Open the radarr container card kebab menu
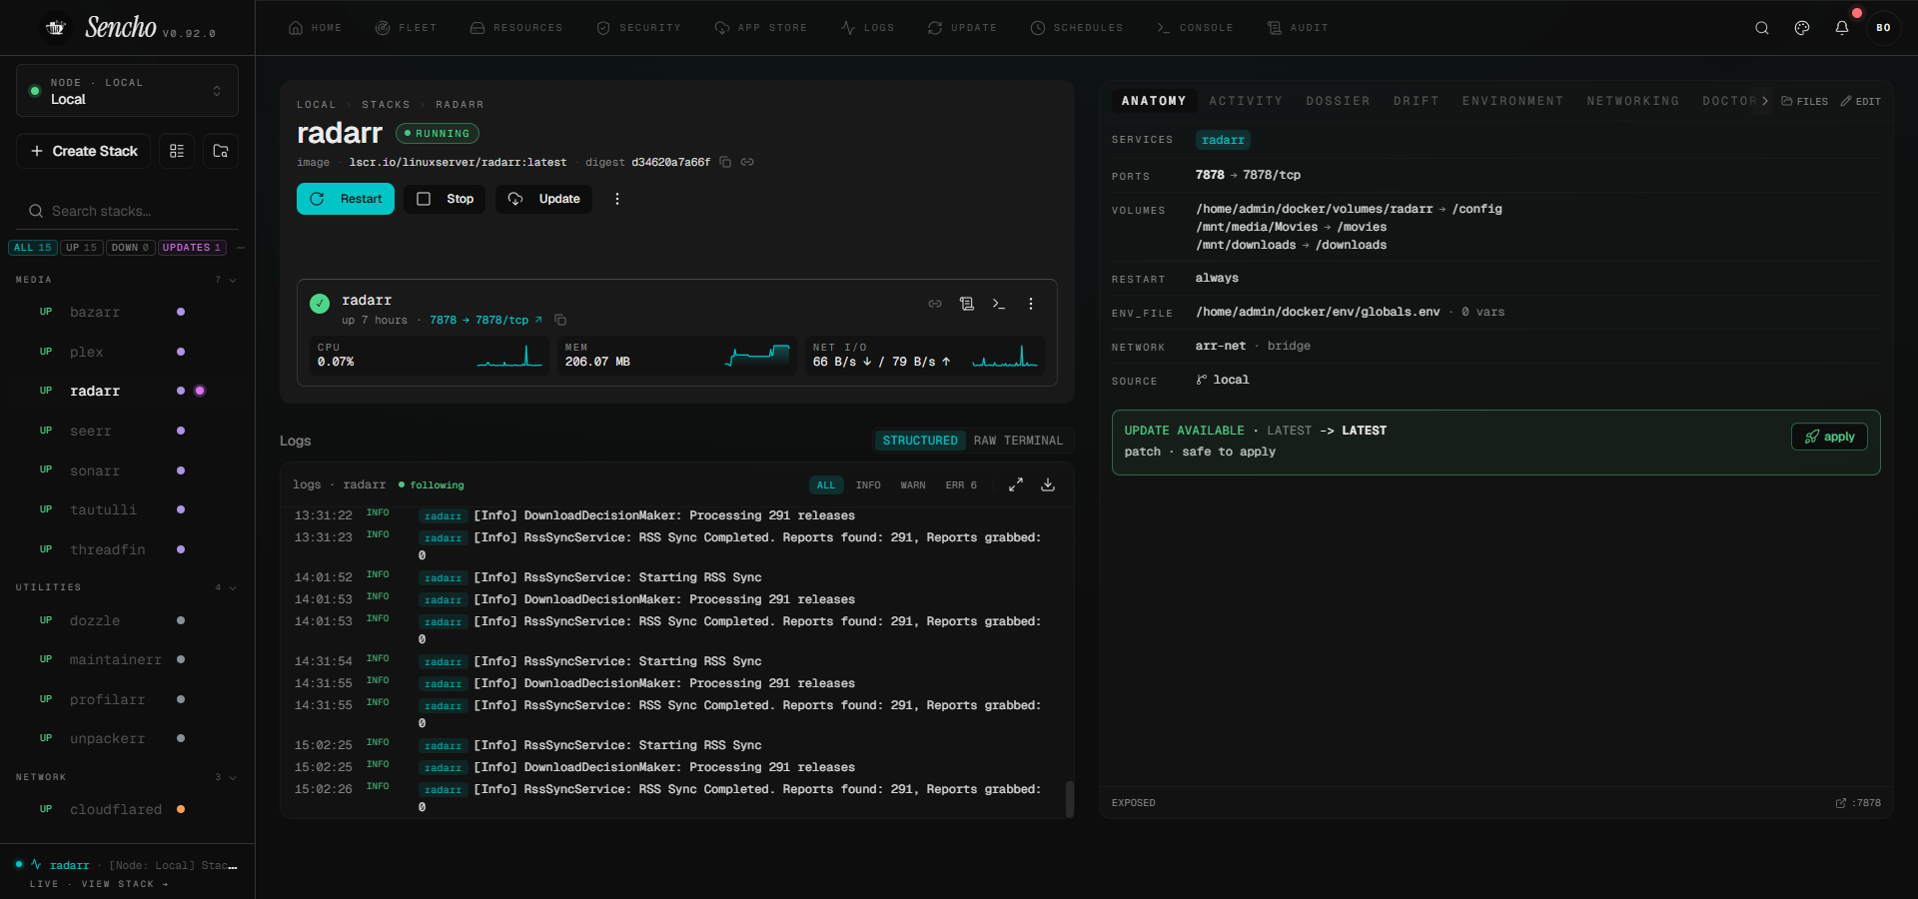 pos(1031,304)
